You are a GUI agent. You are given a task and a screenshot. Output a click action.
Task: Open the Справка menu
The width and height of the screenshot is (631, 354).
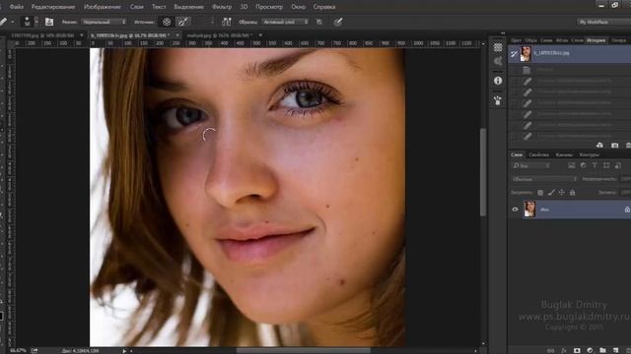tap(324, 7)
